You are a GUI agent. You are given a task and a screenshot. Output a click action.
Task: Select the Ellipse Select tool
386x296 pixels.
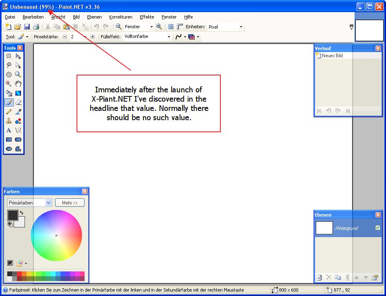coord(9,75)
